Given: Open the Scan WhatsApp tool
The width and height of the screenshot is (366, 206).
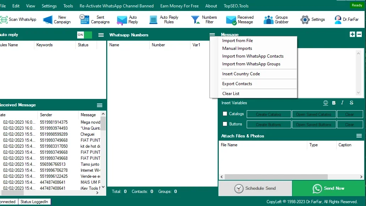Looking at the screenshot, I should point(18,19).
